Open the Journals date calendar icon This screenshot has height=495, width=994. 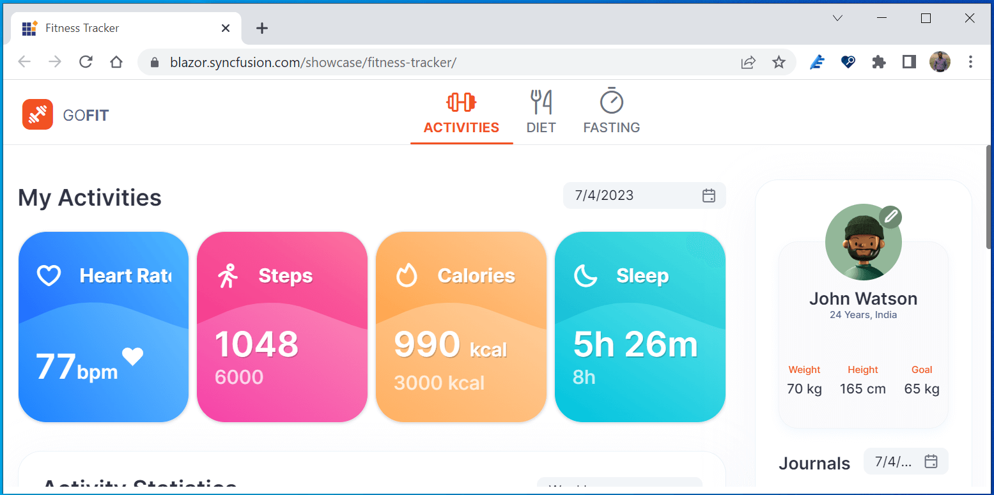[931, 461]
